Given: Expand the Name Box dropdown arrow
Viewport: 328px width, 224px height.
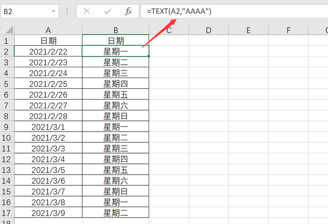Looking at the screenshot, I should (53, 11).
